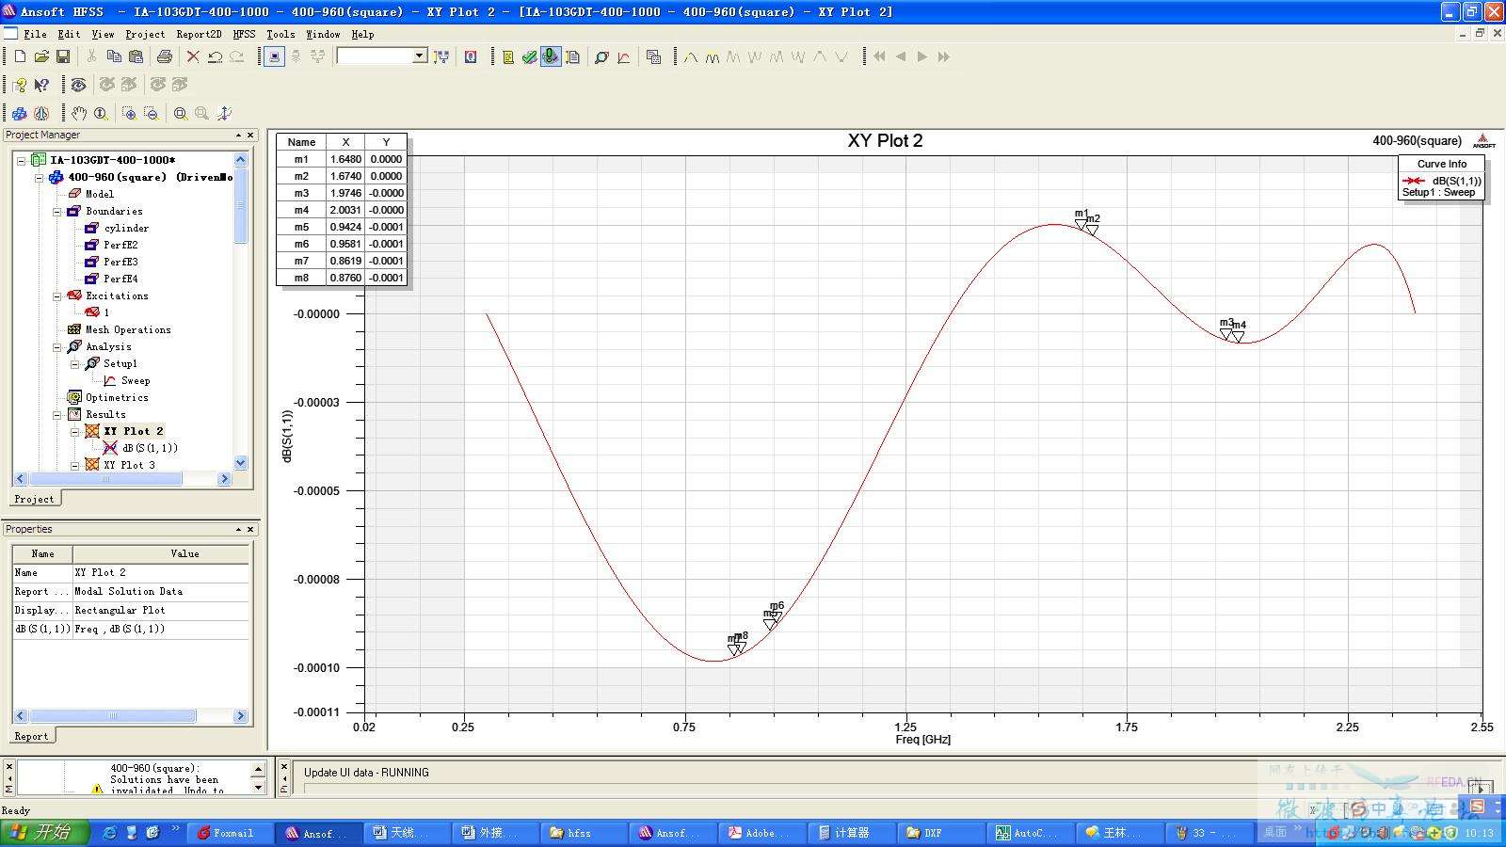
Task: Collapse the 400-960(square) design node
Action: [x=39, y=177]
